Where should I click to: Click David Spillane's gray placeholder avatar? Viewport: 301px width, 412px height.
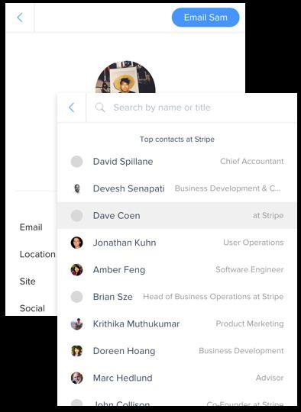pos(77,161)
